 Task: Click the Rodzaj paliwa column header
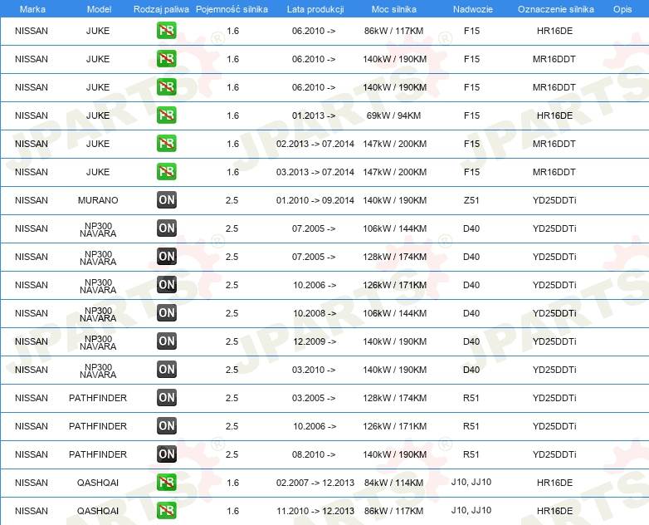click(162, 9)
